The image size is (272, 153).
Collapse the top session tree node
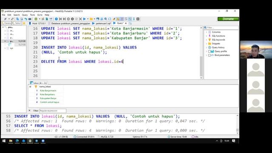coord(3,27)
